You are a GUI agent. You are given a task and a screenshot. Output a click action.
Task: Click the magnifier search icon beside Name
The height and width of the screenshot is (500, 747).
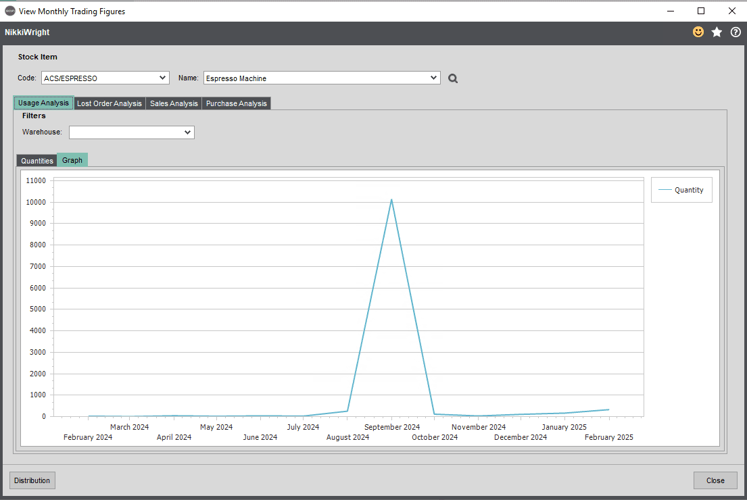[x=452, y=78]
